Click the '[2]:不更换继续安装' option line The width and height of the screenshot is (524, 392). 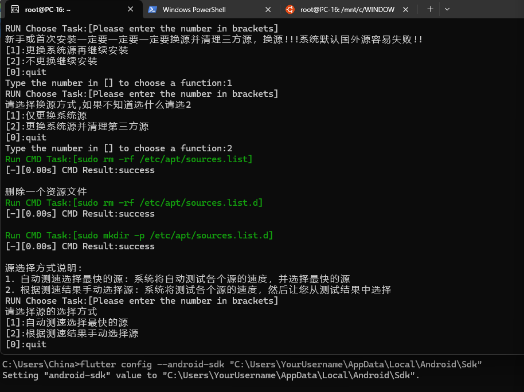pyautogui.click(x=51, y=61)
